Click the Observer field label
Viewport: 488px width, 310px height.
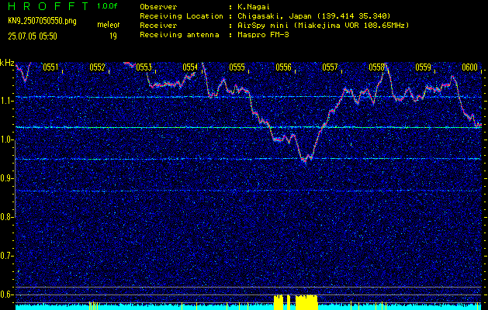[x=158, y=7]
